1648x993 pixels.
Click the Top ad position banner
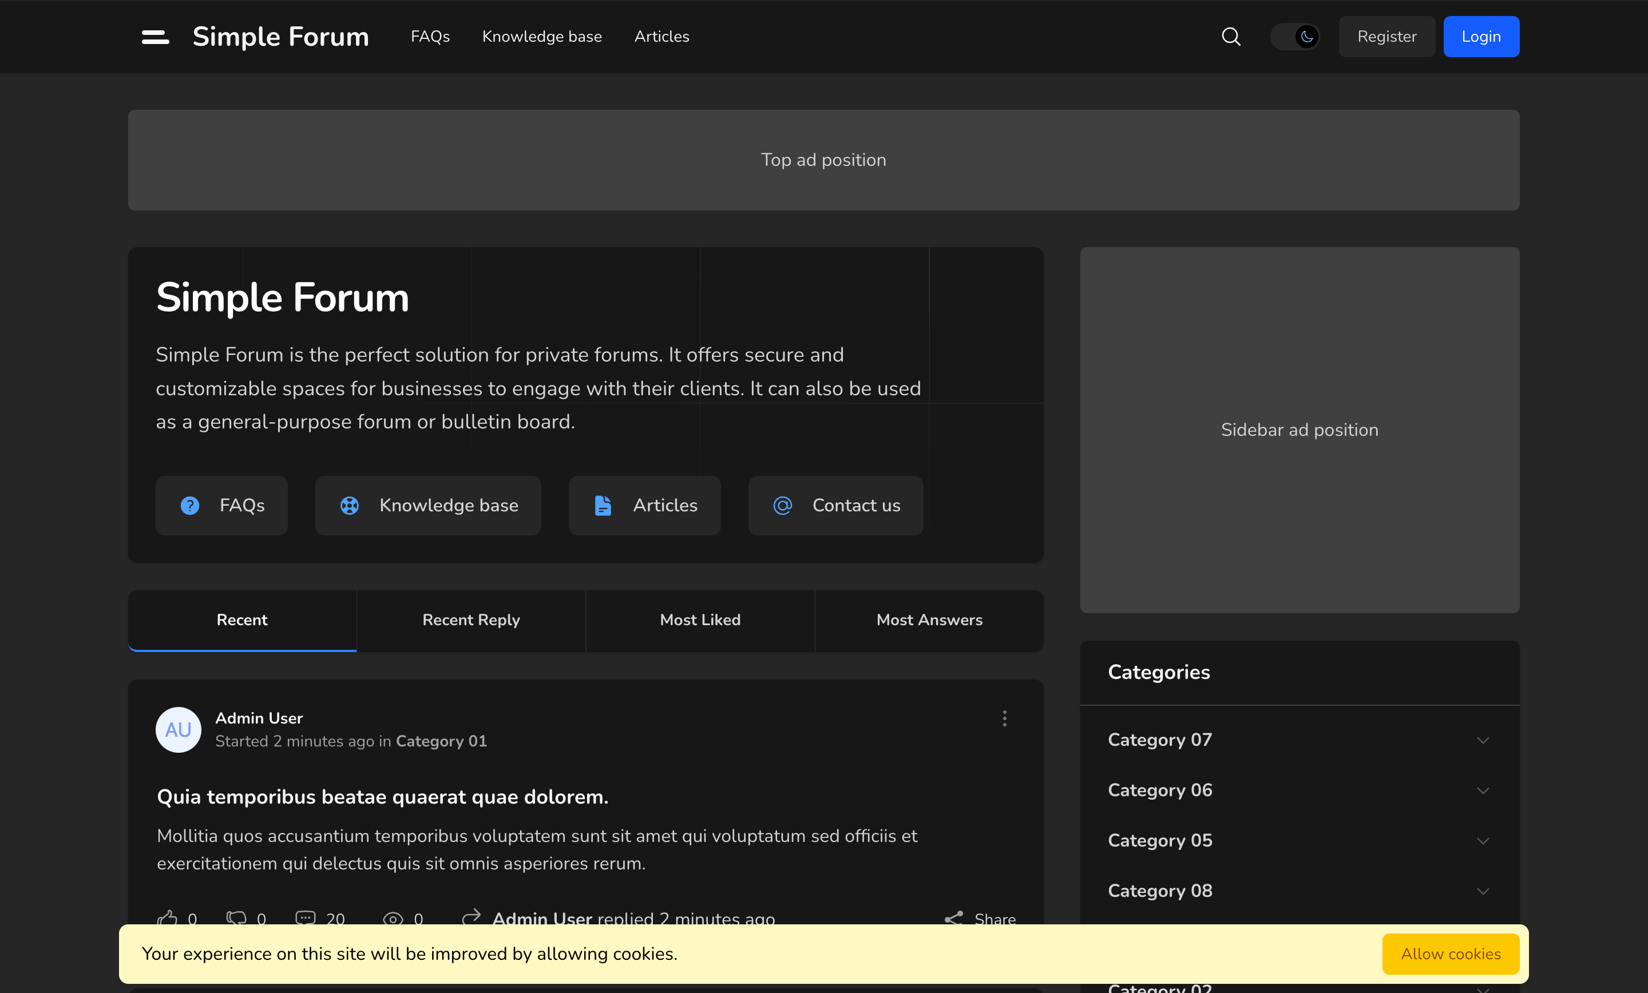[824, 160]
